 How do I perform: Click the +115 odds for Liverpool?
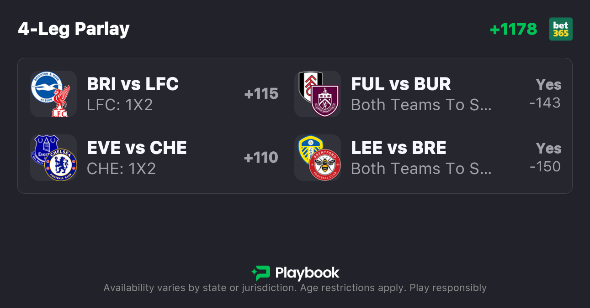coord(261,94)
